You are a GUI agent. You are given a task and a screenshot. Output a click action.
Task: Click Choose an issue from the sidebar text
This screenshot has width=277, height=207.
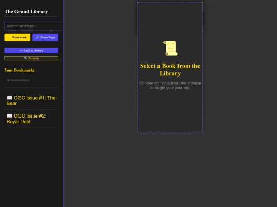point(170,85)
